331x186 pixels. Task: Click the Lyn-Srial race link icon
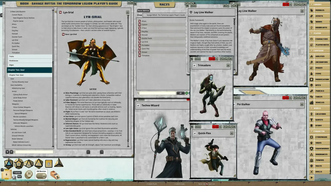(63, 34)
